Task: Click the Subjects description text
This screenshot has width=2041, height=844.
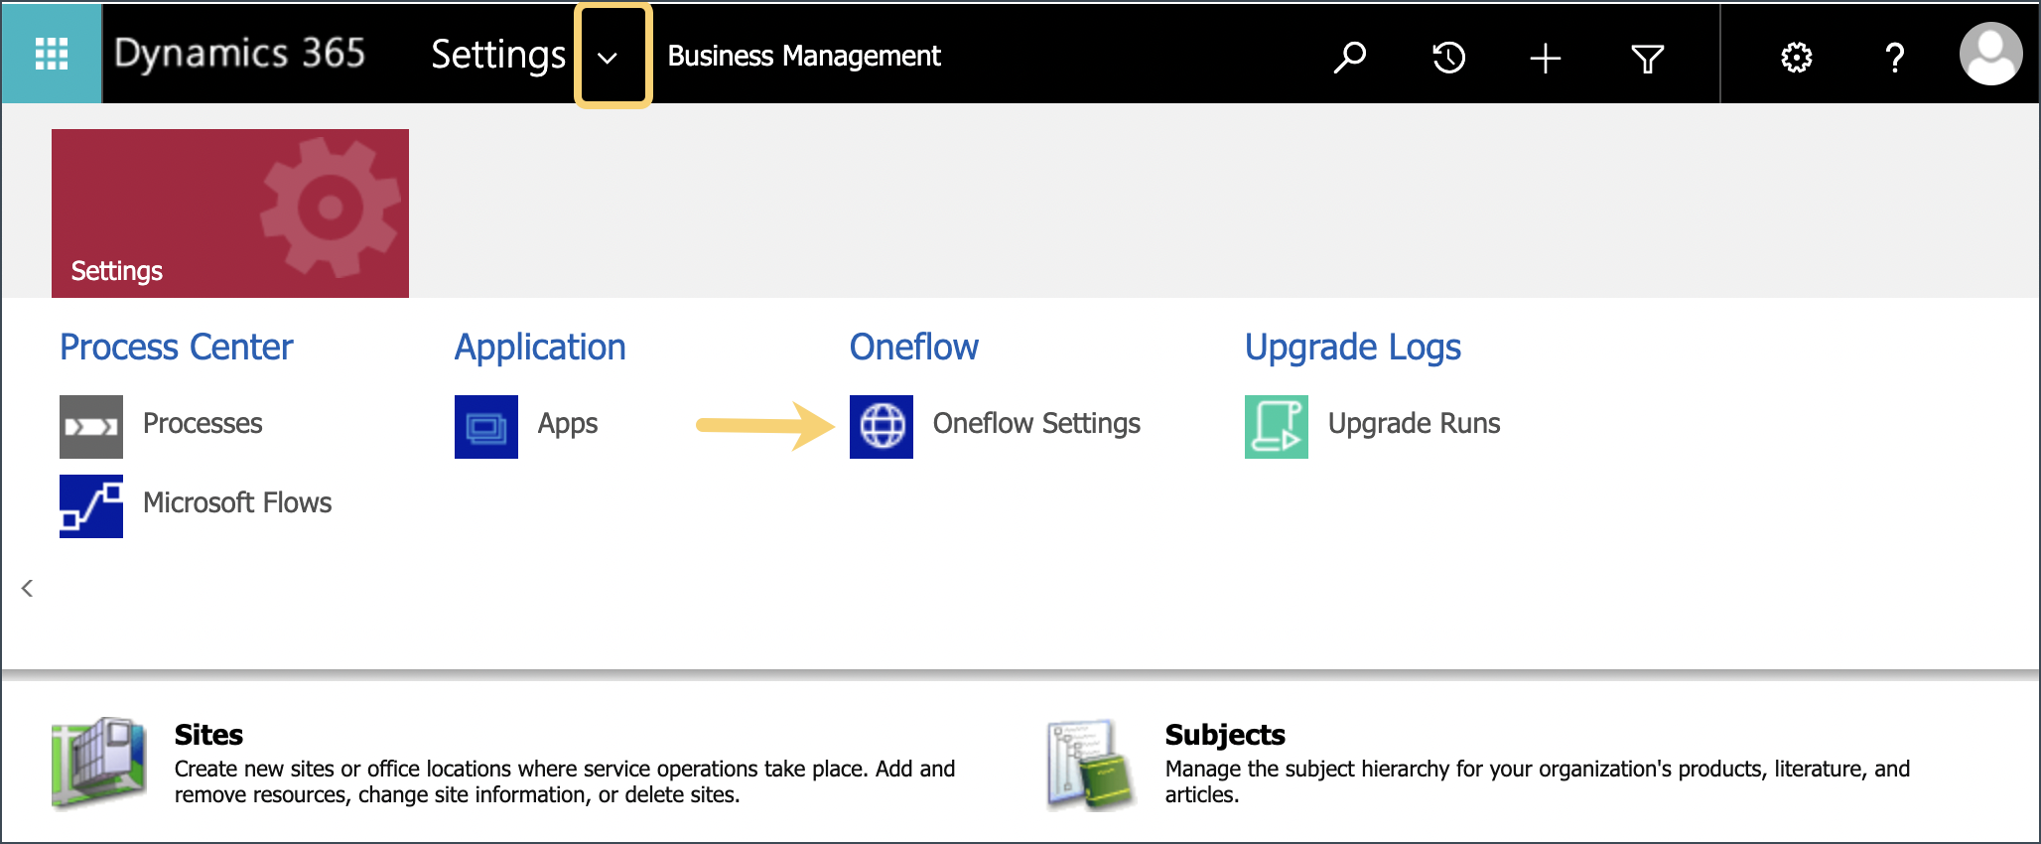Action: tap(1538, 781)
